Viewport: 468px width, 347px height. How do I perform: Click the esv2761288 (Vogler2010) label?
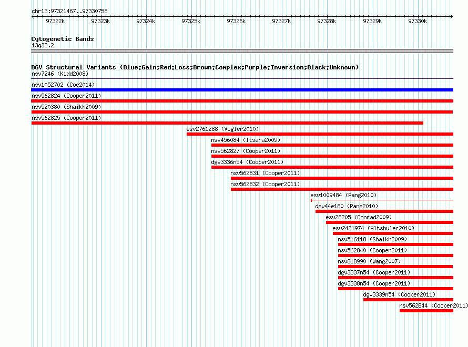(222, 129)
